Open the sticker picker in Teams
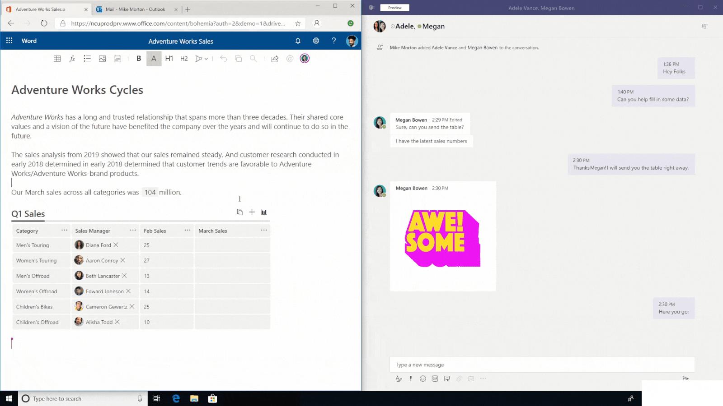This screenshot has height=406, width=723. (x=447, y=379)
